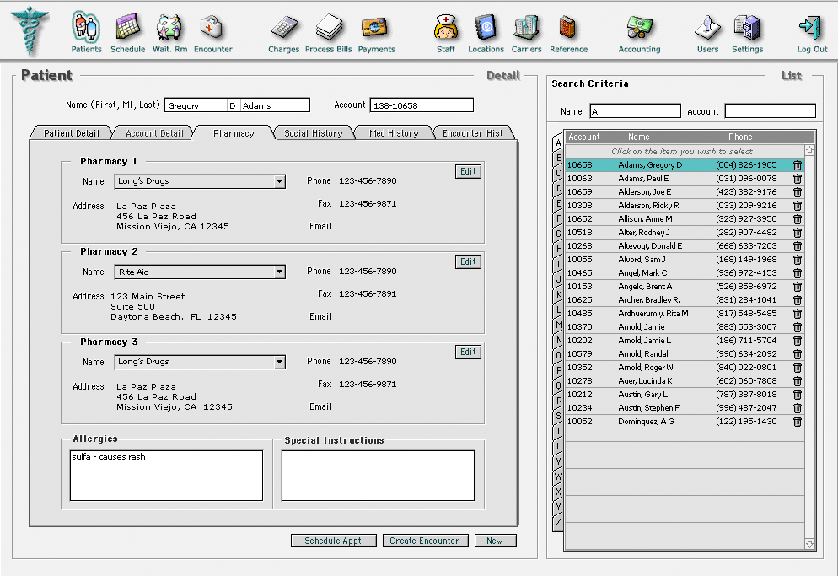
Task: Open the Payments section
Action: (376, 35)
